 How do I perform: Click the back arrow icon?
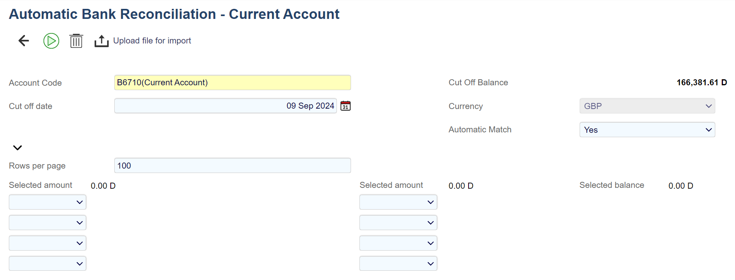24,41
